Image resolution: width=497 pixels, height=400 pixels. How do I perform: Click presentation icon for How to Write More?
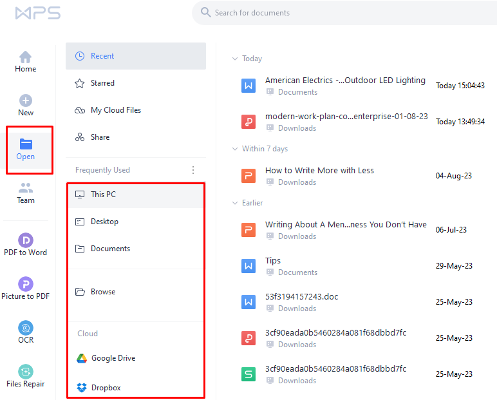pyautogui.click(x=248, y=176)
